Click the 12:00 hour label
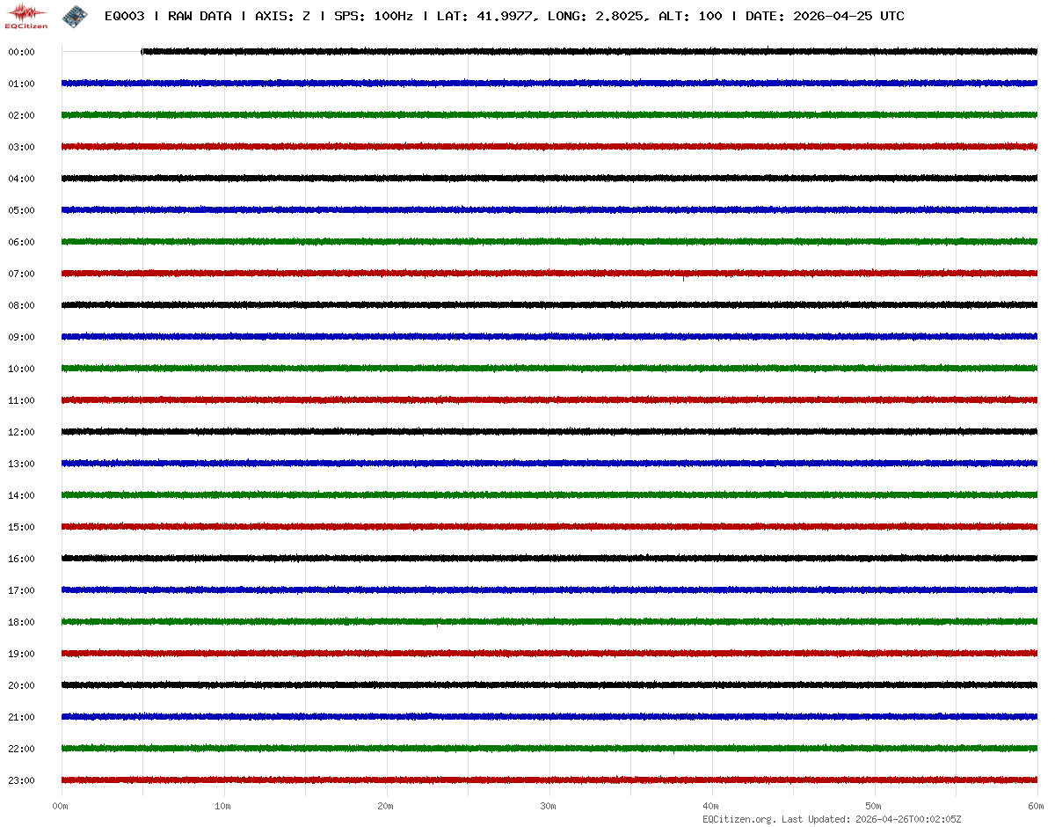 [21, 432]
